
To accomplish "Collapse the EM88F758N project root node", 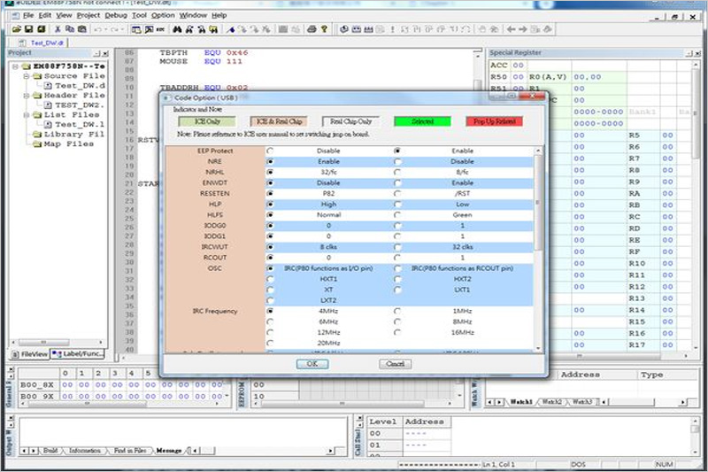I will coord(15,66).
